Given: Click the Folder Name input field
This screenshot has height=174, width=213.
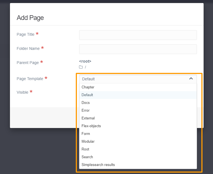Looking at the screenshot, I should click(x=138, y=49).
